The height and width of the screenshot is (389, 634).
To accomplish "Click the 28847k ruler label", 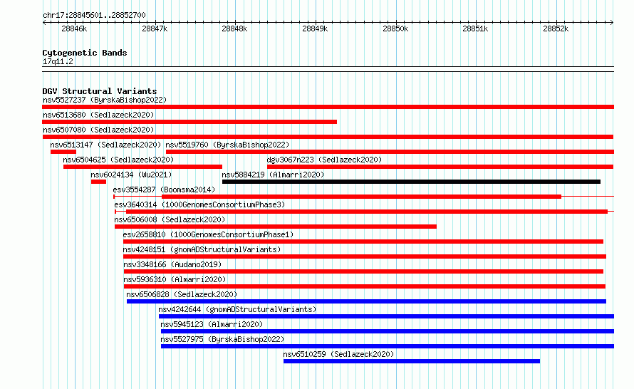I will (155, 28).
